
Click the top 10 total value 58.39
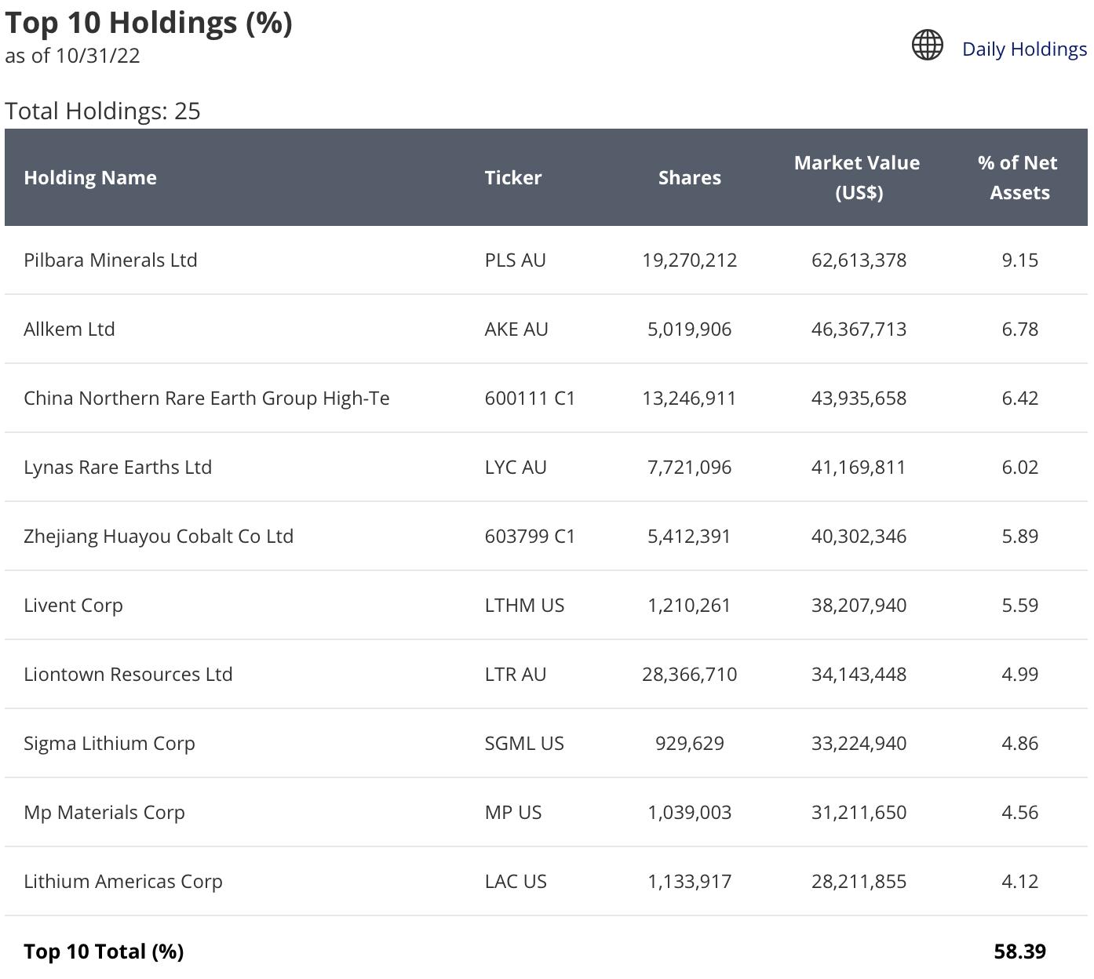(1019, 951)
